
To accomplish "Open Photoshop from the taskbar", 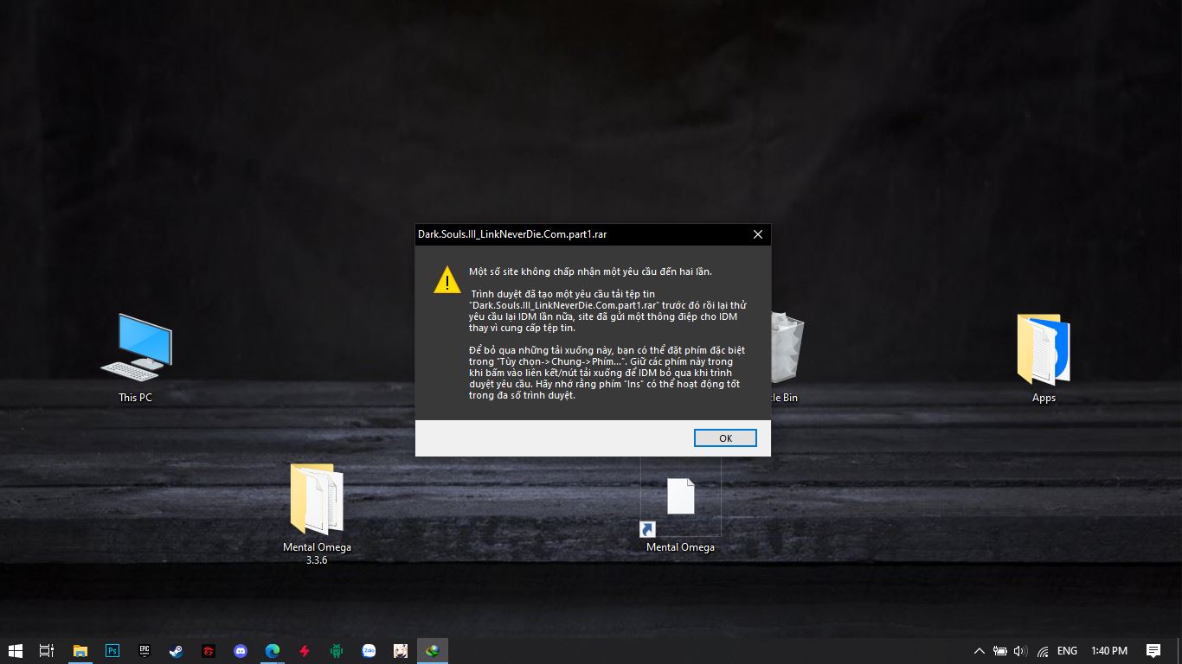I will tap(112, 651).
